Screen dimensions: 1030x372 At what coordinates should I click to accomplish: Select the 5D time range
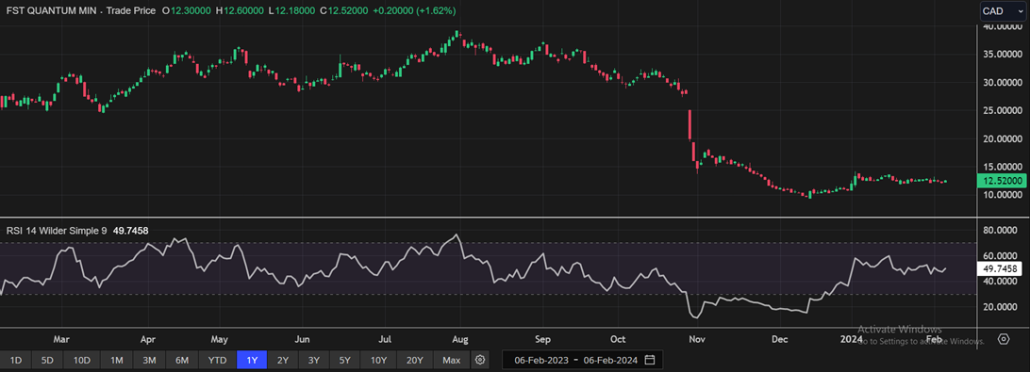point(48,360)
